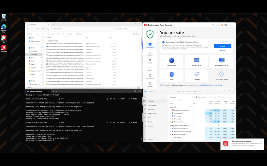This screenshot has height=166, width=267.
Task: Click Search Downloads field in Explorer
Action: pos(127,29)
